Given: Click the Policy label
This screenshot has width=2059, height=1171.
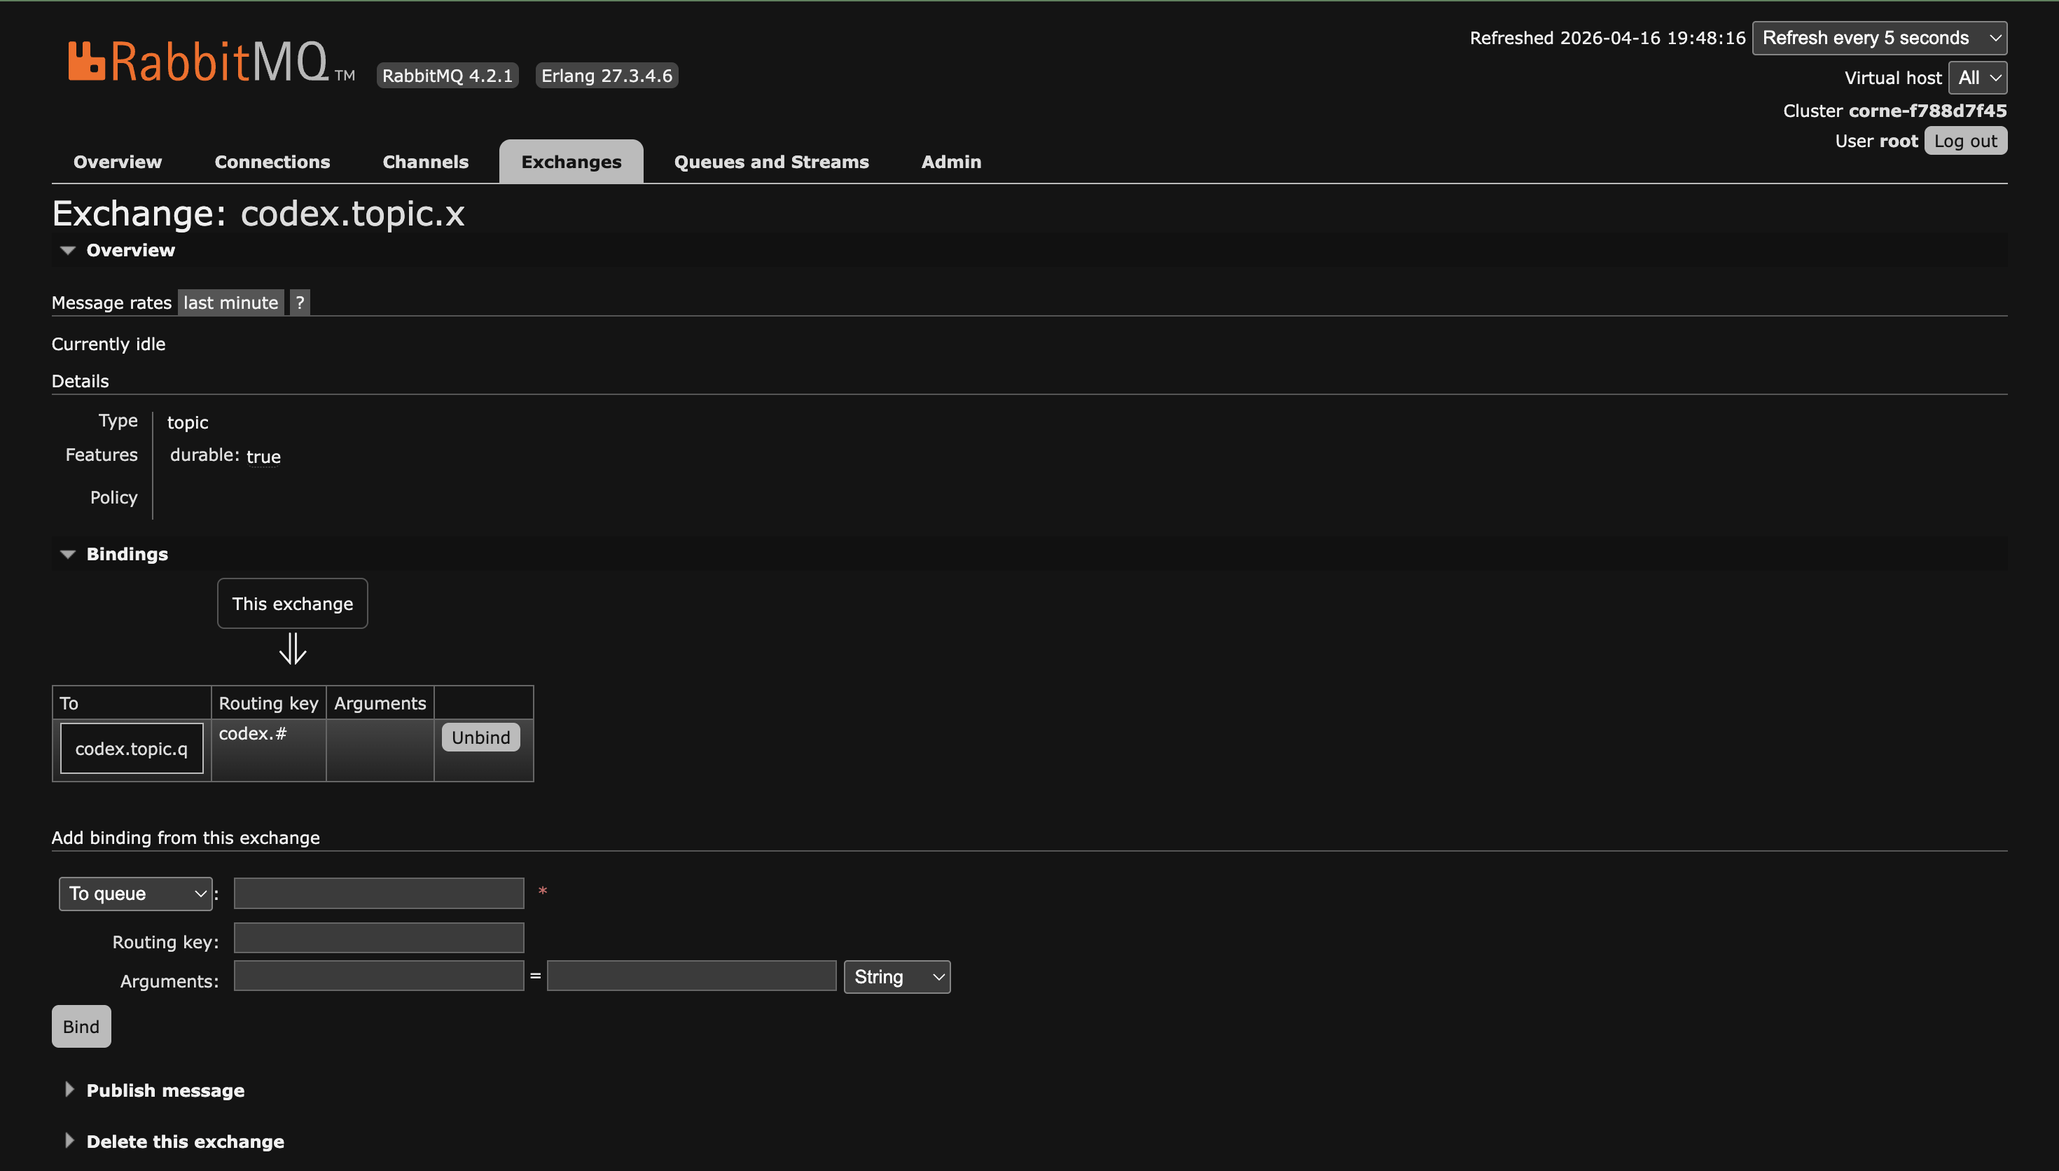Looking at the screenshot, I should pos(113,497).
